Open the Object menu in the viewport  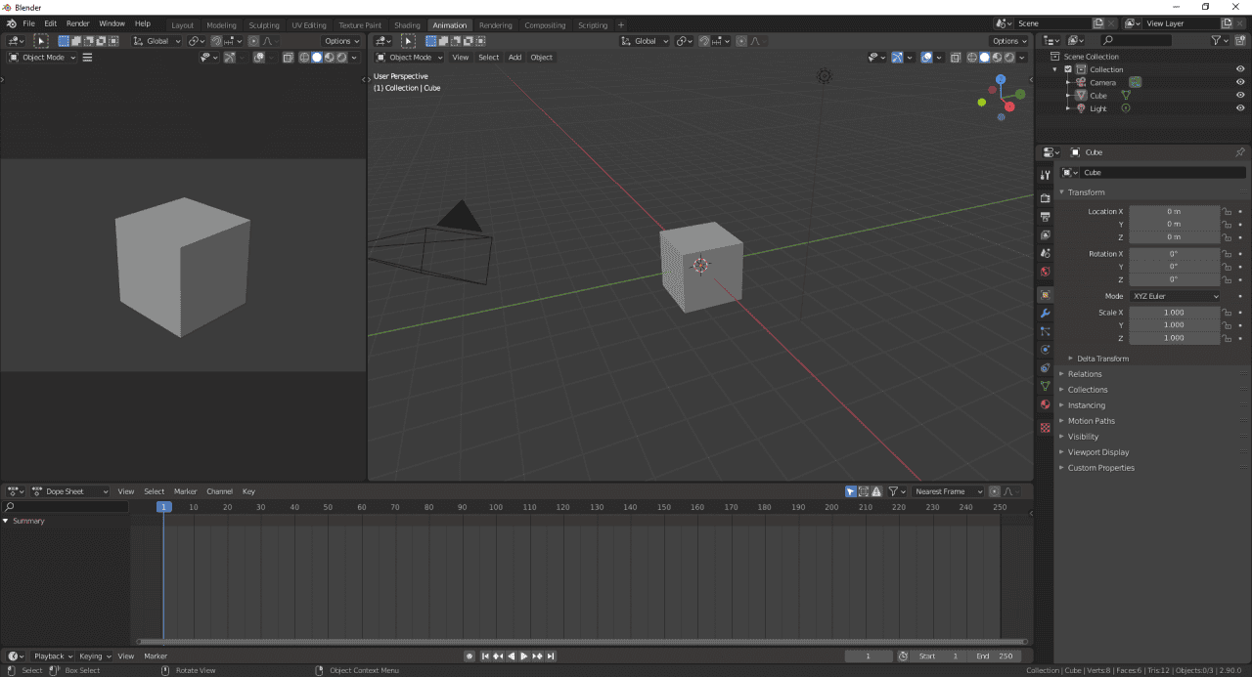541,57
